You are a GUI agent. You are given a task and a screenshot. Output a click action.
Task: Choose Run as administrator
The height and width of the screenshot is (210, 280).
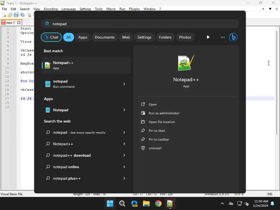(164, 113)
